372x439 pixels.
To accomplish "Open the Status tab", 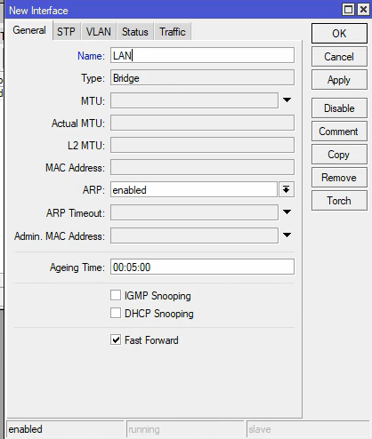I will pos(135,31).
